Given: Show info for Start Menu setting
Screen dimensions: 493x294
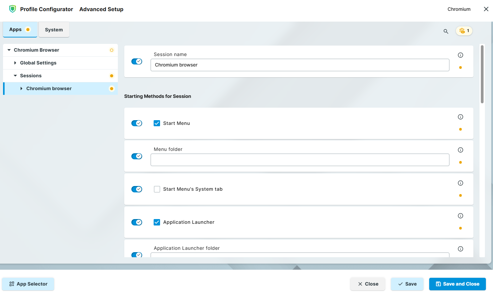Looking at the screenshot, I should click(x=460, y=117).
